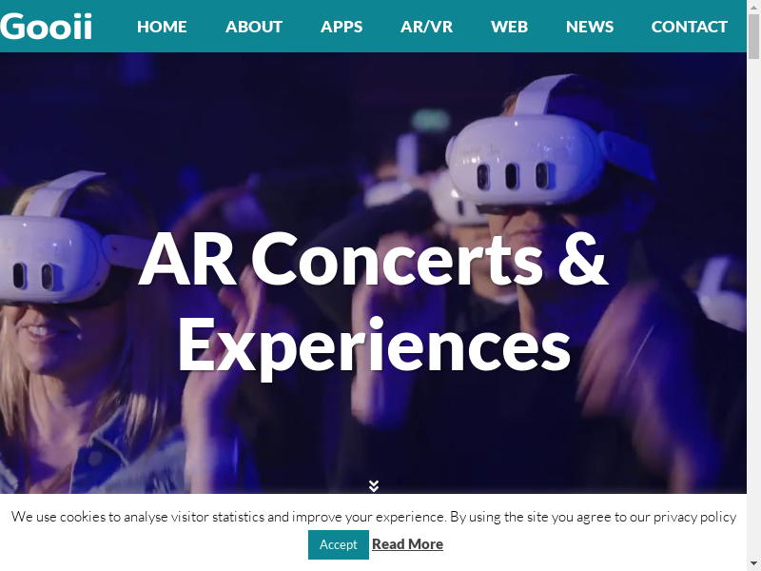Click the vertical scrollbar thumb
The width and height of the screenshot is (761, 571).
753,36
